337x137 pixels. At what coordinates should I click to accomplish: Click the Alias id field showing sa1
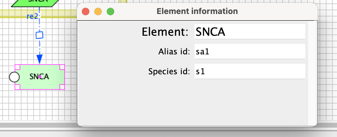249,52
